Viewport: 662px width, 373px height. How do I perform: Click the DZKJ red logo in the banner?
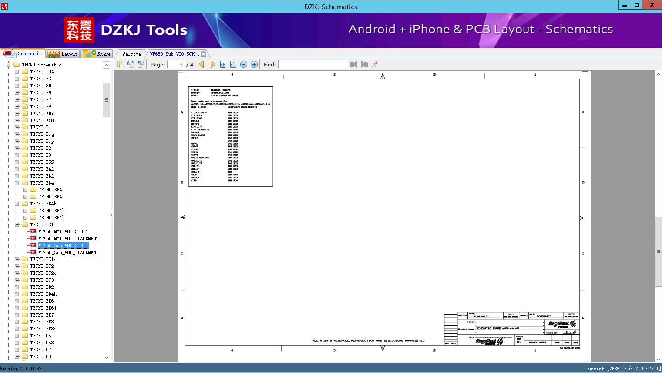(x=79, y=30)
